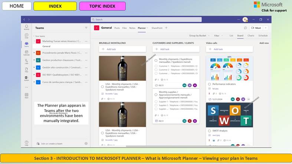Open the Group by Bucket dropdown
The width and height of the screenshot is (292, 164).
pos(199,36)
